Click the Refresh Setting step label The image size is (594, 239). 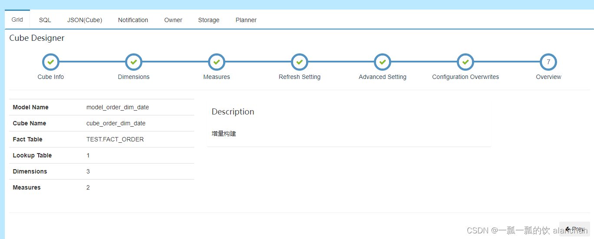coord(300,77)
